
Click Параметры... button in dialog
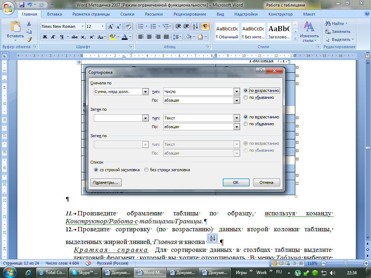(106, 182)
